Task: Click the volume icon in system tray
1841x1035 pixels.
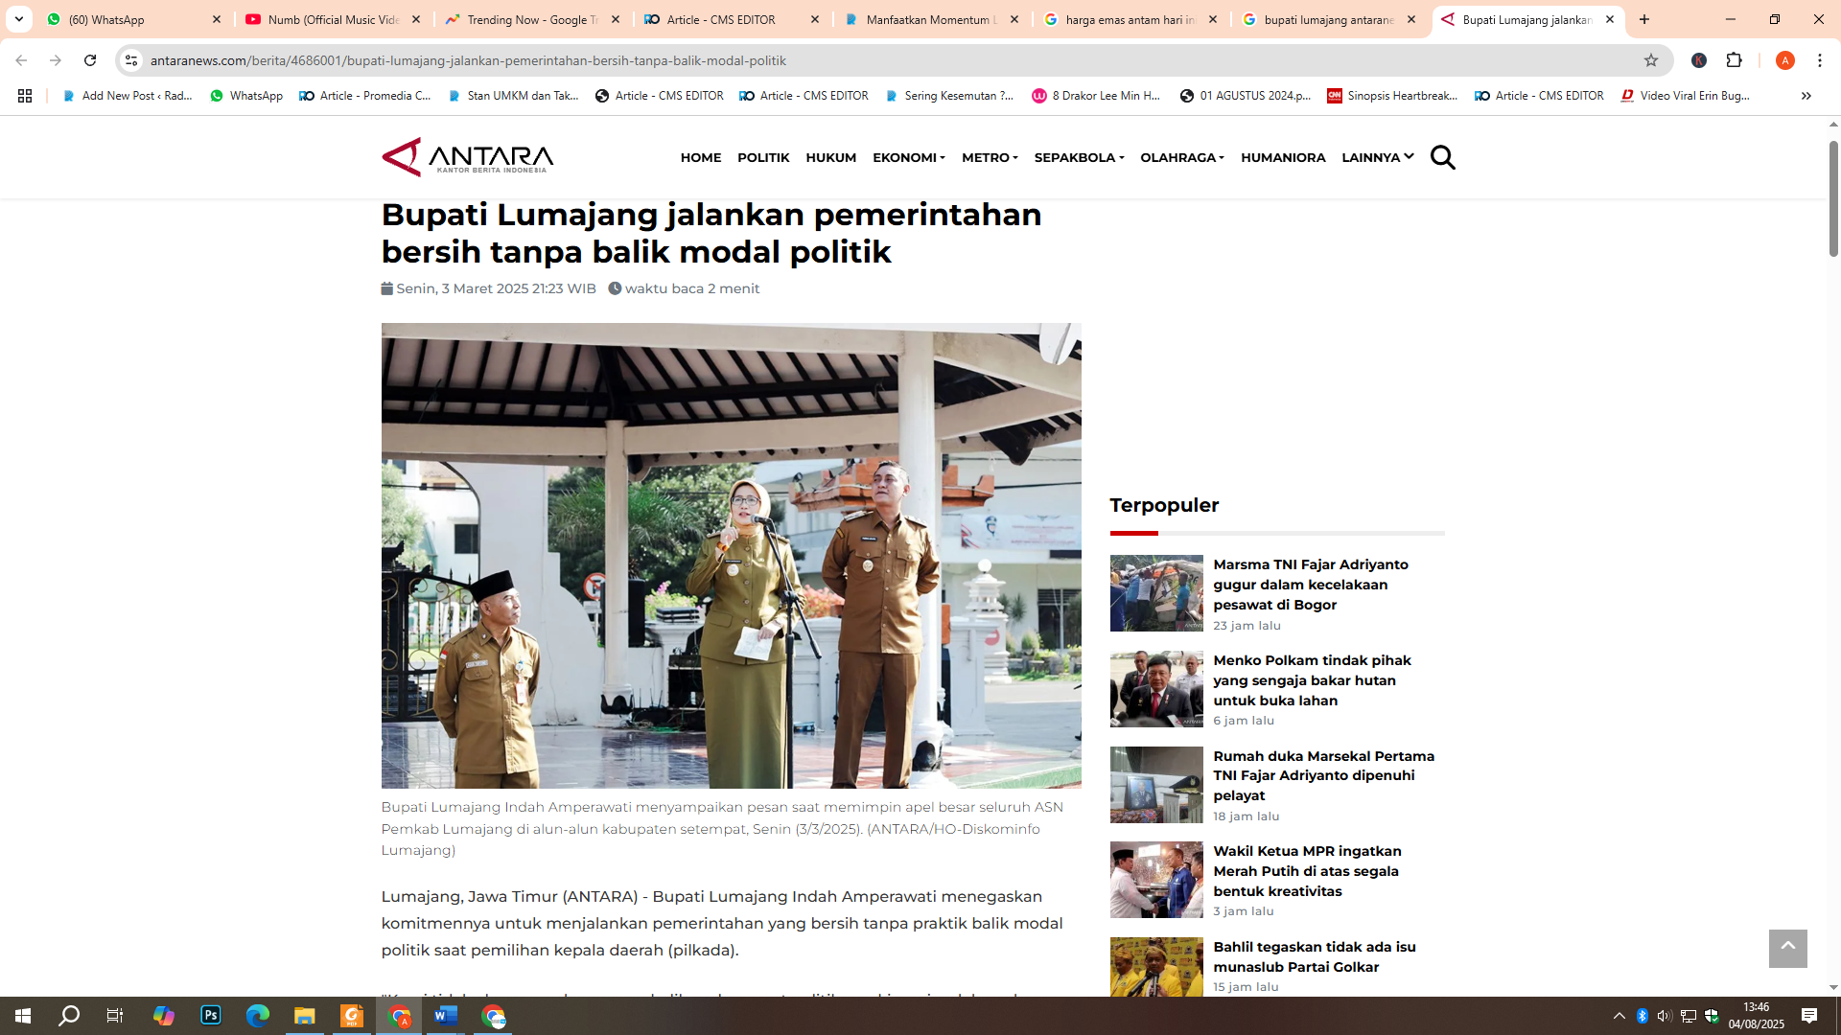Action: [1665, 1016]
